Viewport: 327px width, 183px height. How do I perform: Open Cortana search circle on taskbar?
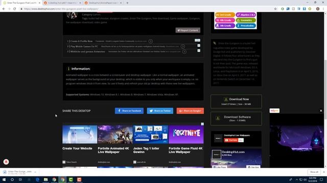(x=12, y=179)
